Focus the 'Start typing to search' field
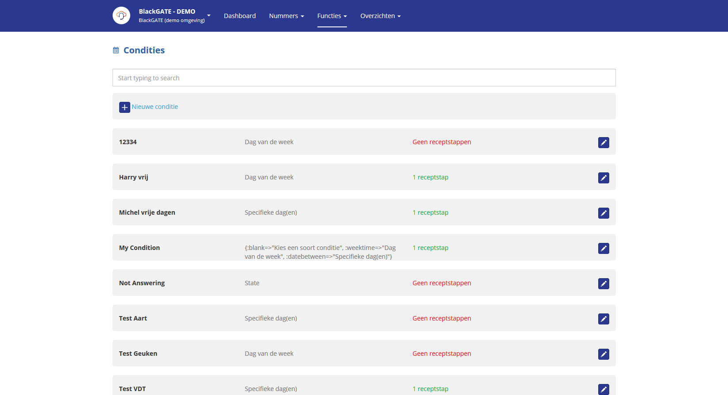This screenshot has height=395, width=728. [x=364, y=78]
